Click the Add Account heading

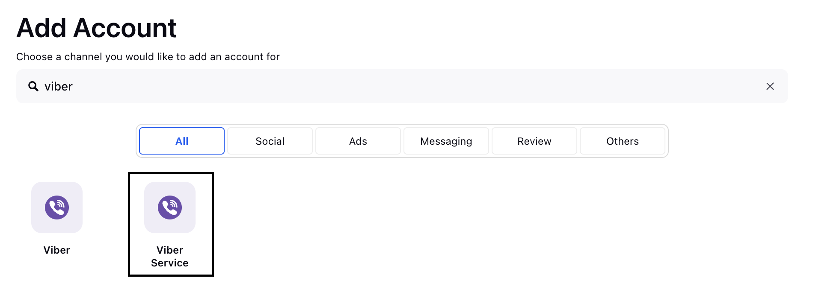tap(97, 28)
